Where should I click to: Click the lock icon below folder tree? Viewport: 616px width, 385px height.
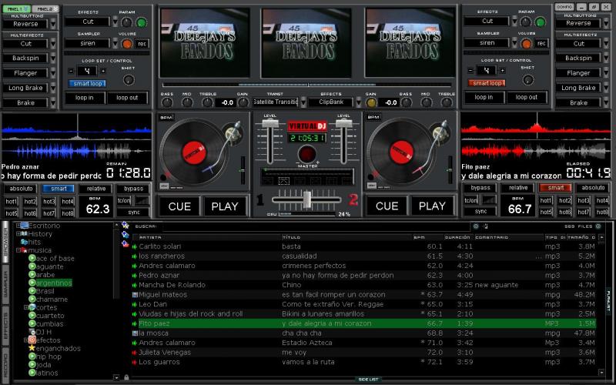tap(126, 377)
